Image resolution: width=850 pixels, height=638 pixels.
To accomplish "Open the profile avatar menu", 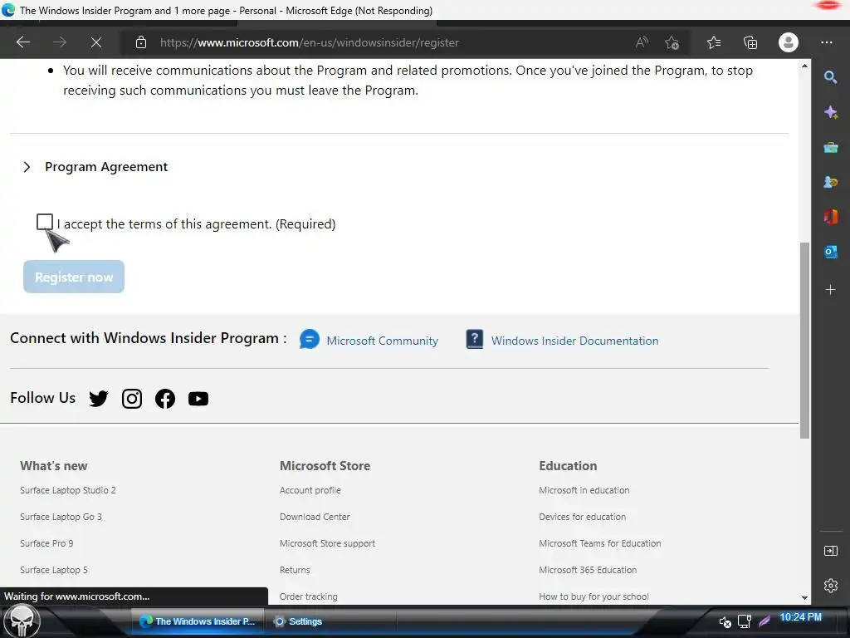I will click(x=789, y=42).
